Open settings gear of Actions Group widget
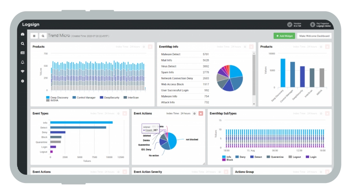 [x=321, y=172]
